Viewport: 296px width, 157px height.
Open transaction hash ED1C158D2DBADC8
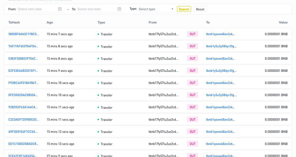pos(23,144)
